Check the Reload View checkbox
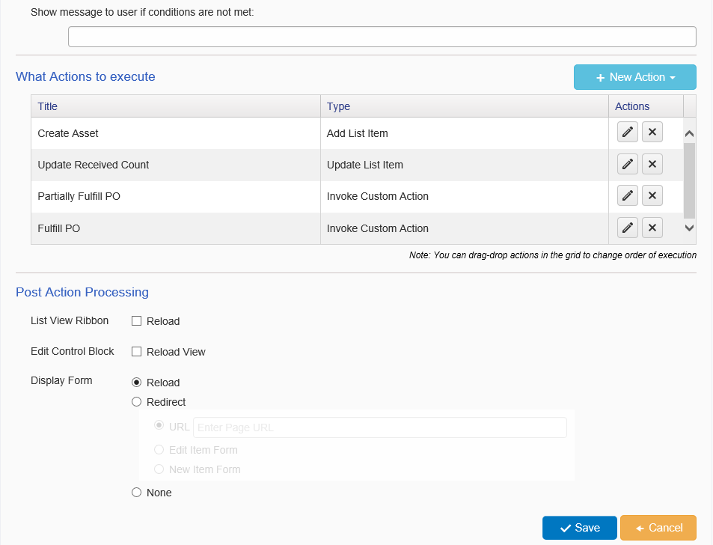 click(136, 352)
